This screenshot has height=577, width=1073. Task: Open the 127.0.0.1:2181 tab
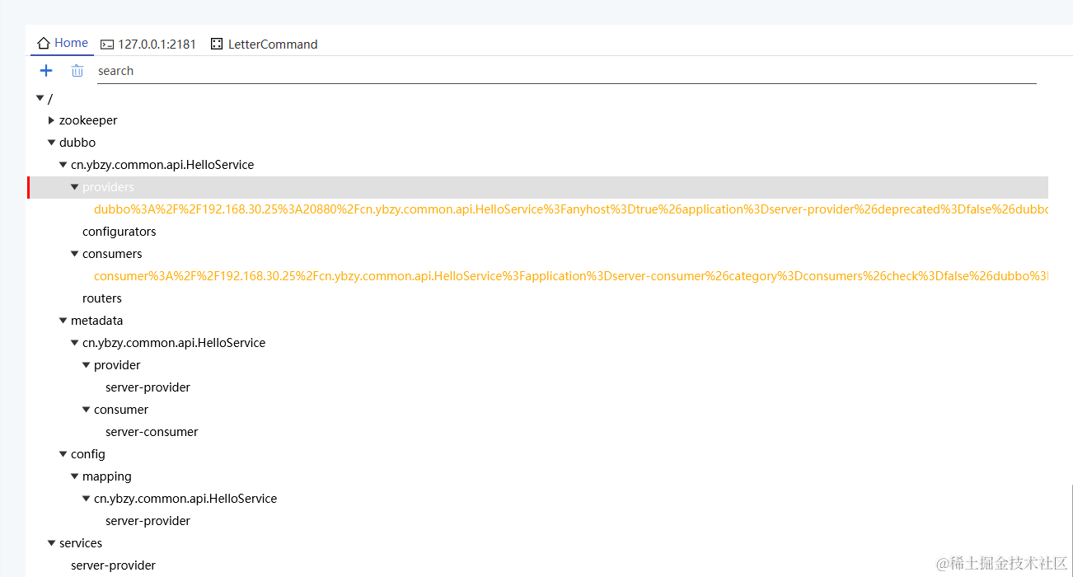(x=148, y=45)
